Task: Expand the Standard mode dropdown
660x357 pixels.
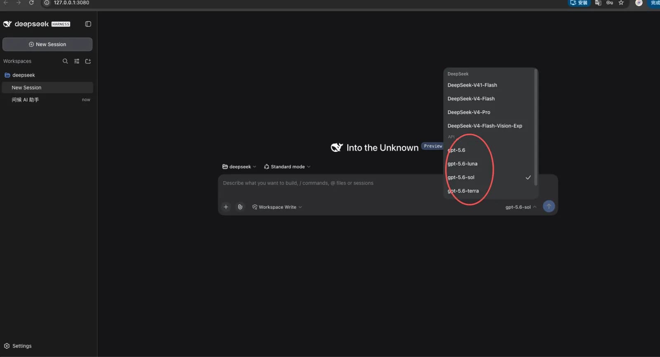Action: tap(287, 167)
